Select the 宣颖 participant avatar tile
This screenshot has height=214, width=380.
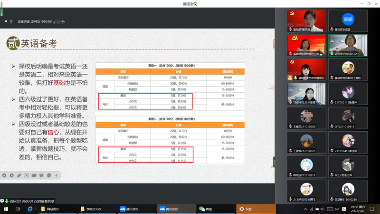click(348, 19)
